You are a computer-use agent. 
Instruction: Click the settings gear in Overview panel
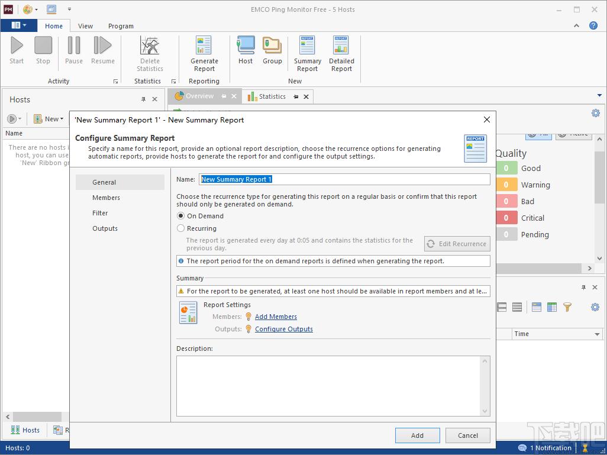tap(595, 113)
